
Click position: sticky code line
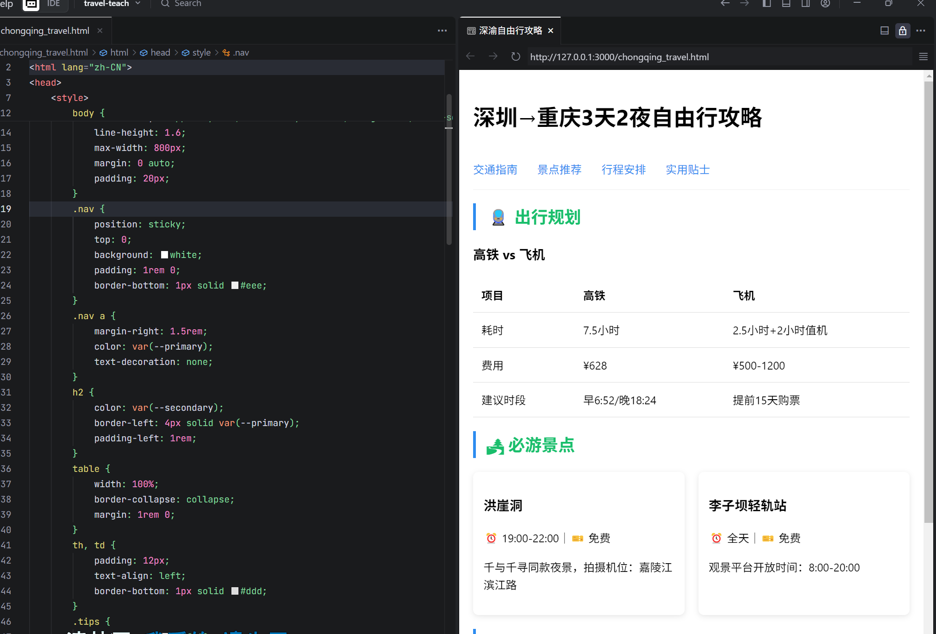point(139,224)
